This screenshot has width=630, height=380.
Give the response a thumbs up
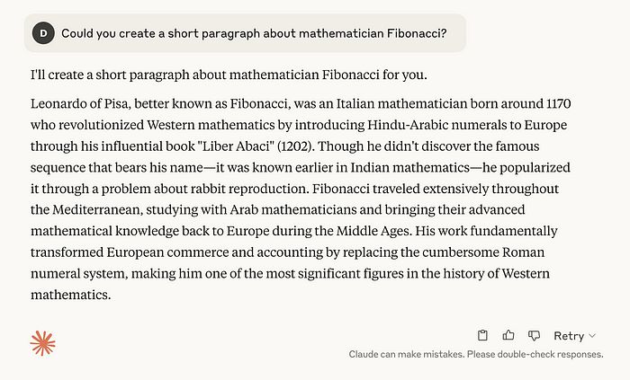(x=508, y=335)
